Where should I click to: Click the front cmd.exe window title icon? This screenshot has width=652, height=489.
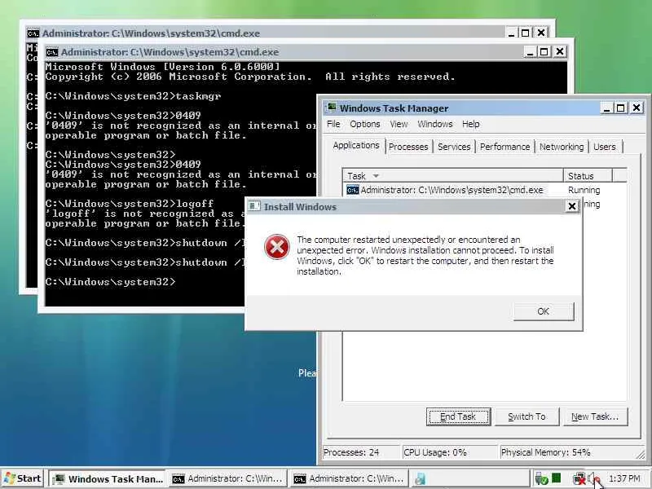tap(52, 52)
